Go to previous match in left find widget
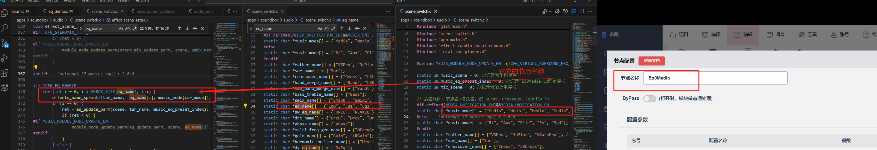This screenshot has height=150, width=877. [179, 28]
